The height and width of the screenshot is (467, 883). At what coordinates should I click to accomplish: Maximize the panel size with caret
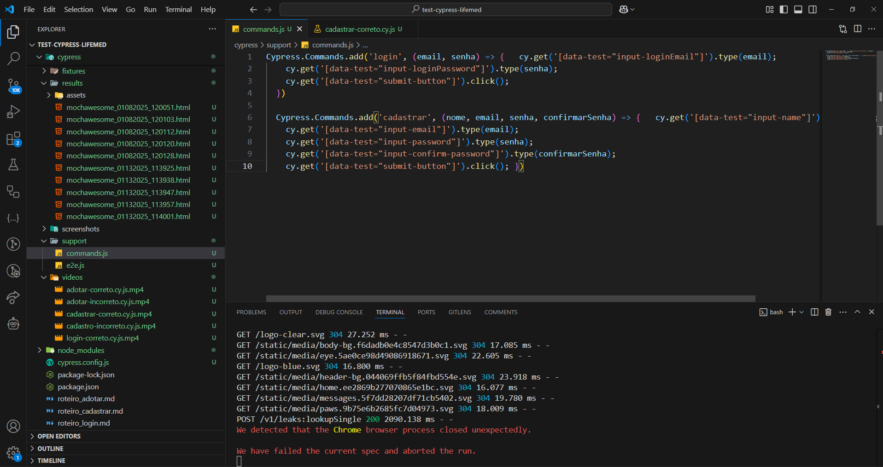(x=857, y=312)
